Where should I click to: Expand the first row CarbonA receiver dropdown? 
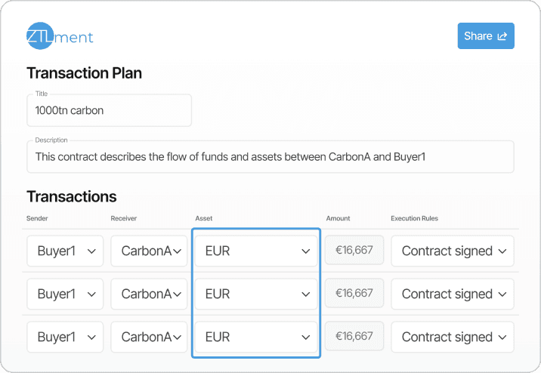(149, 251)
